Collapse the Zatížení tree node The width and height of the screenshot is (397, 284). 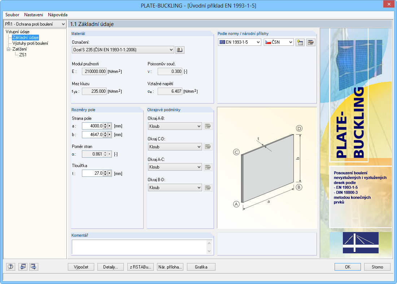tap(8, 49)
